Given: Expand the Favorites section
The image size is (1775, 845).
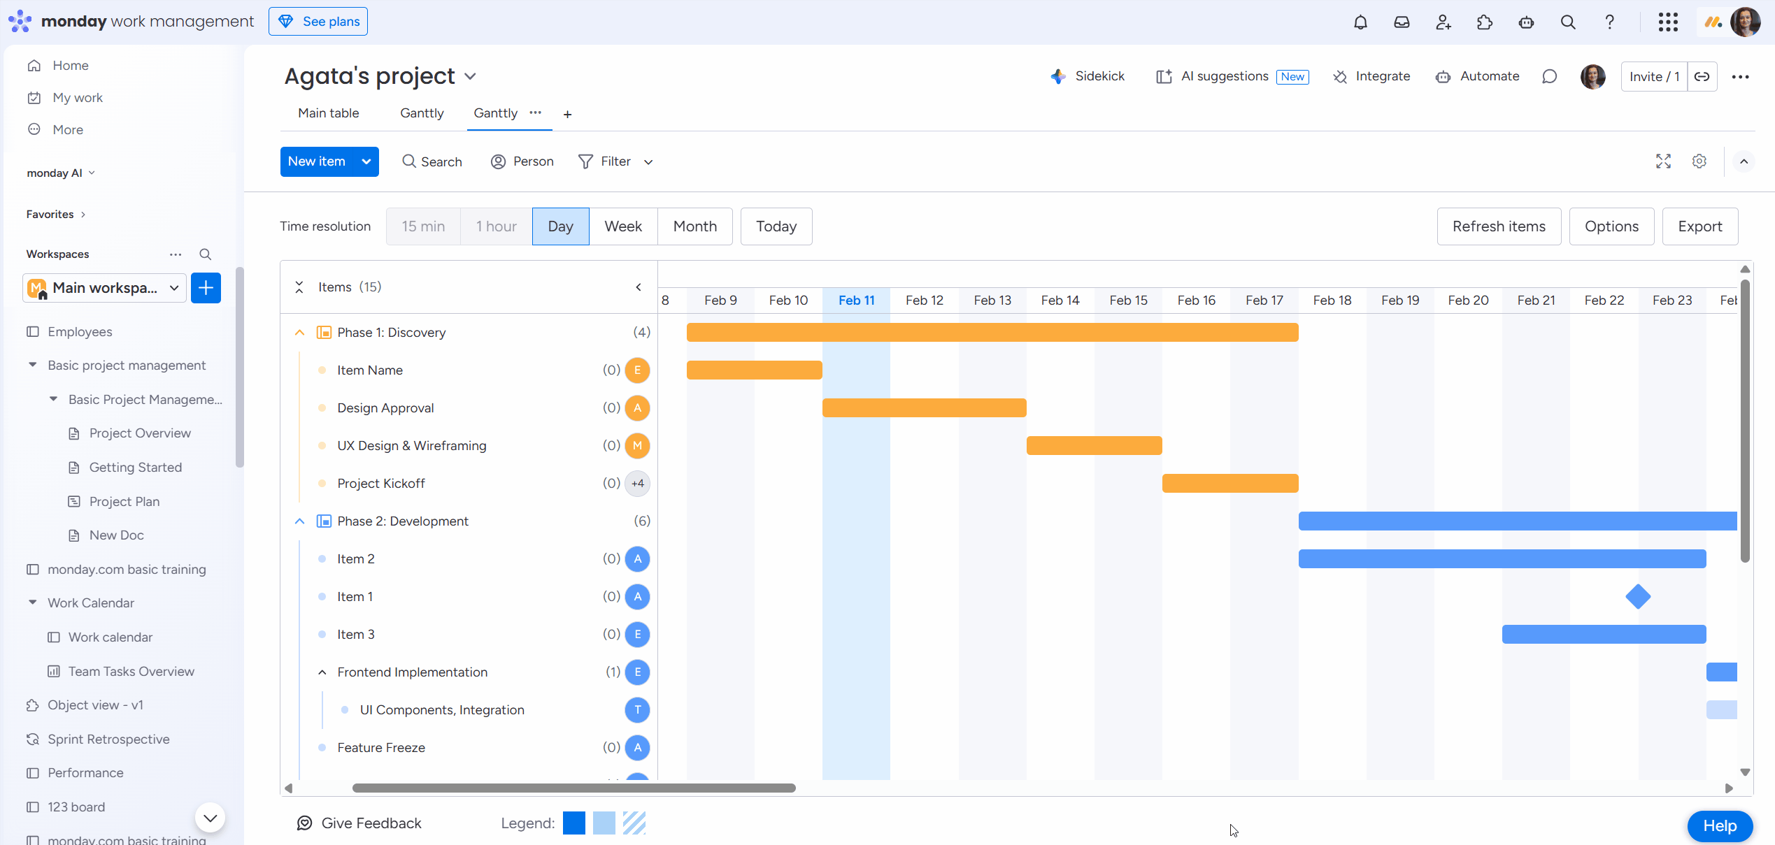Looking at the screenshot, I should (83, 215).
